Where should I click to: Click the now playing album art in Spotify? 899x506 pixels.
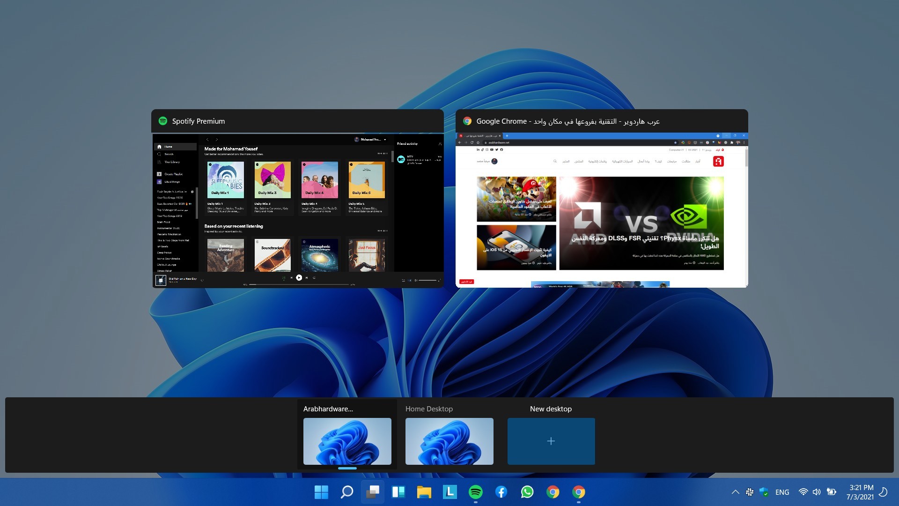point(161,280)
